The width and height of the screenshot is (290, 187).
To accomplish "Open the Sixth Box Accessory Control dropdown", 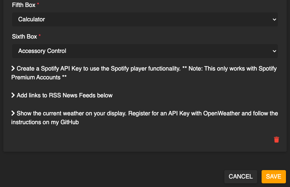I will 145,51.
